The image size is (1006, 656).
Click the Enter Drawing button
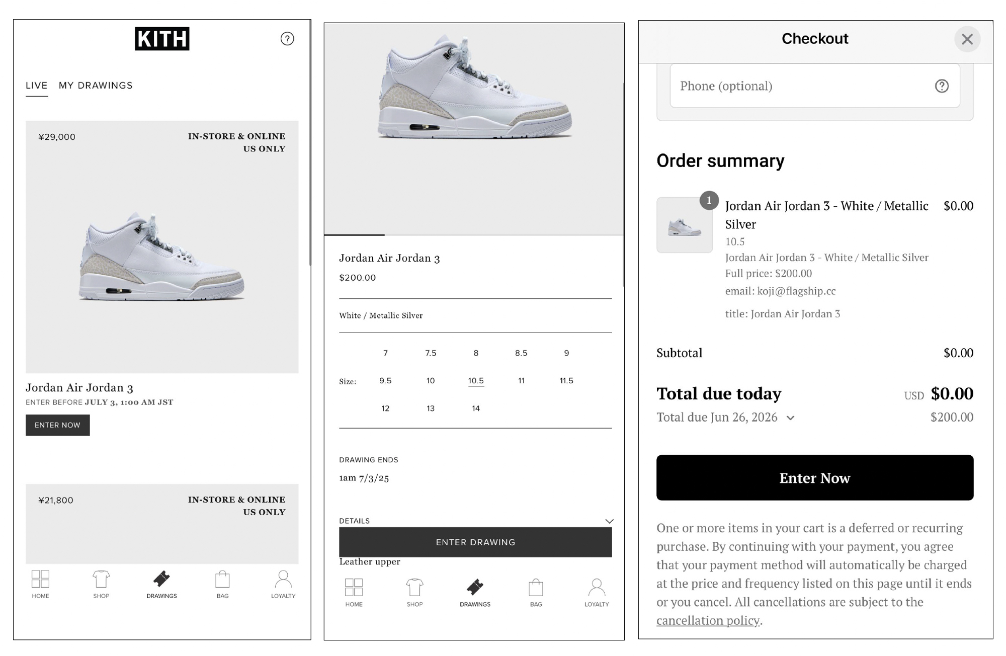475,542
